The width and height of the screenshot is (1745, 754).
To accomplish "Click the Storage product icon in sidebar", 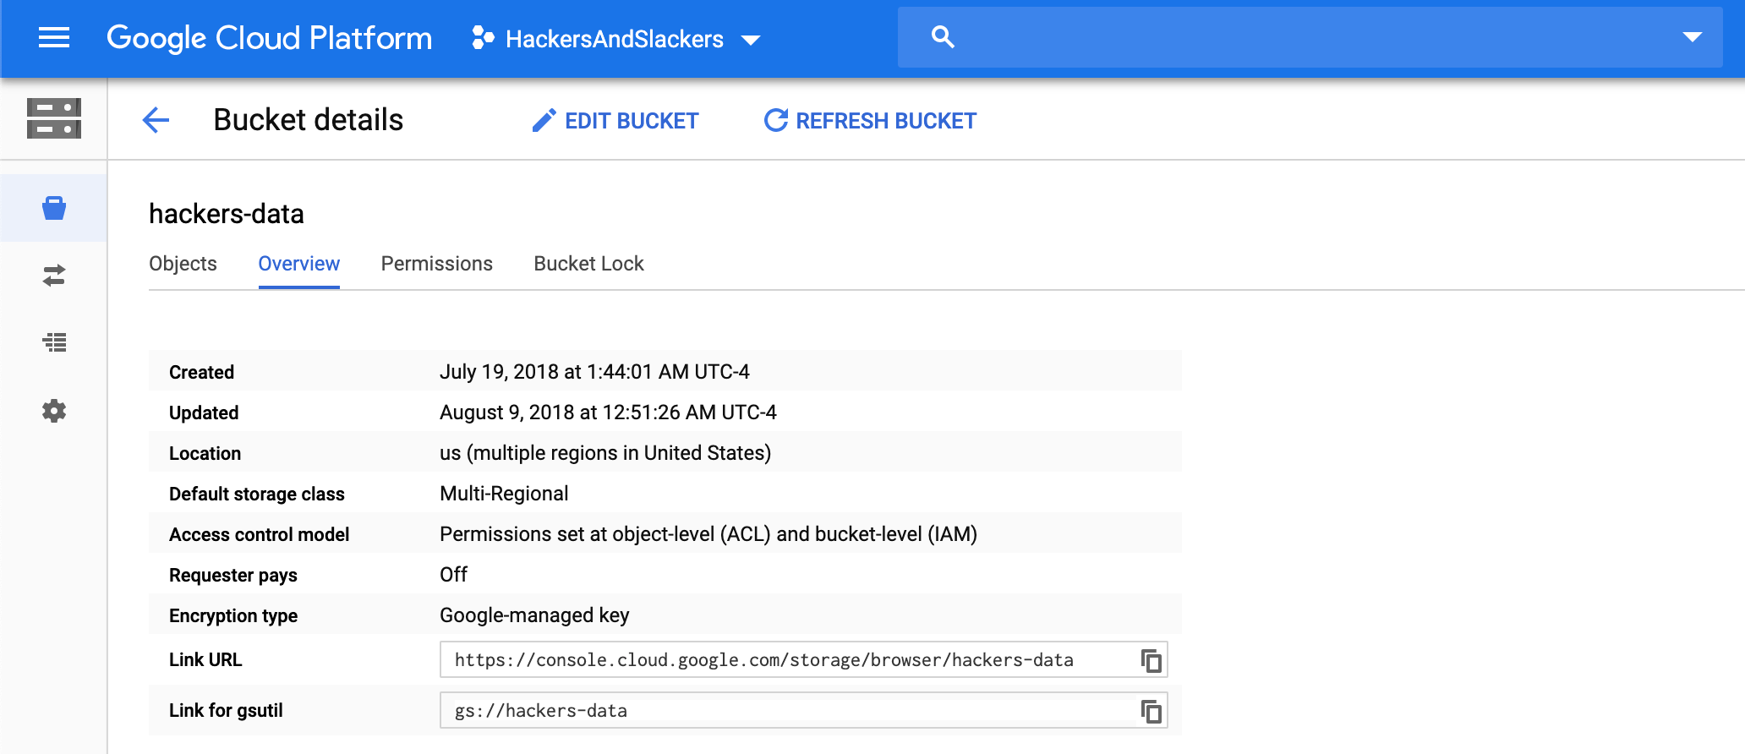I will click(x=54, y=118).
